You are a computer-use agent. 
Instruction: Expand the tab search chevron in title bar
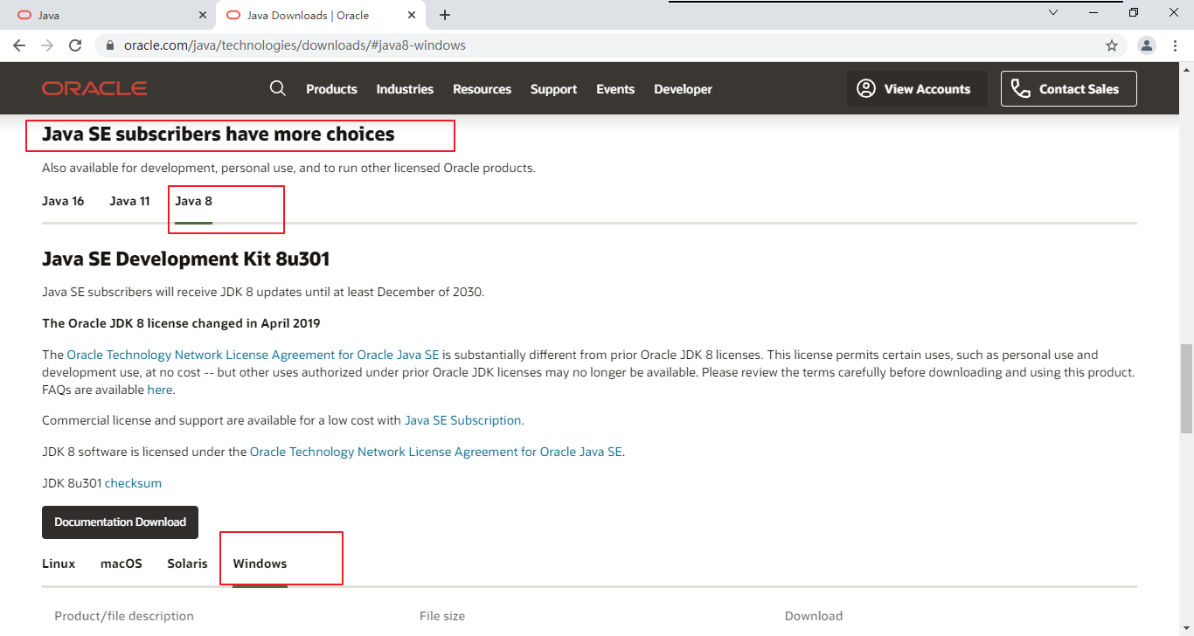(x=1053, y=13)
